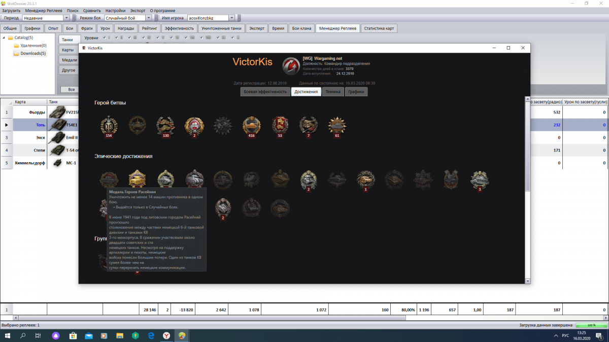Open the Экспорт menu

tap(138, 11)
